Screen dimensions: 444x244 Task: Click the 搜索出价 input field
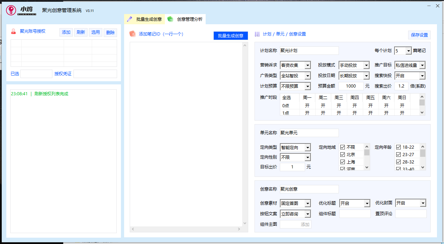coord(401,86)
